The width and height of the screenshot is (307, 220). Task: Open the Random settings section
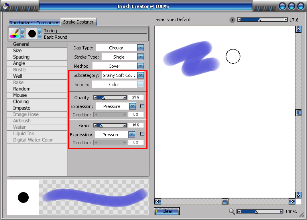(x=37, y=89)
